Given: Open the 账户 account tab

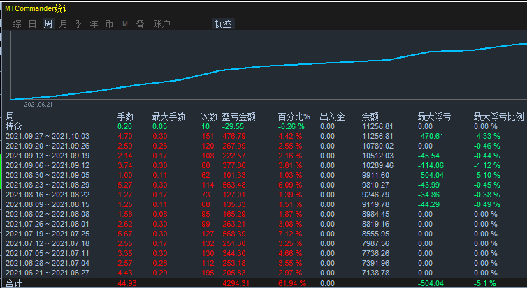Looking at the screenshot, I should (161, 24).
